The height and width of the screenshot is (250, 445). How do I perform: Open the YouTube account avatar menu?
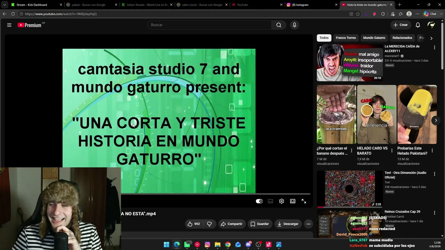pos(431,25)
